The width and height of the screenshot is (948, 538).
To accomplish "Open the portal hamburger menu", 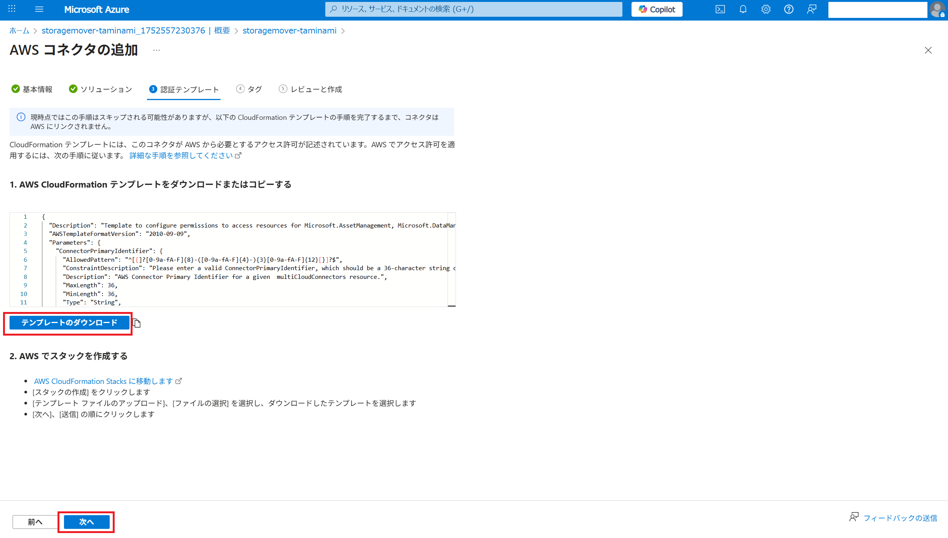I will tap(39, 9).
